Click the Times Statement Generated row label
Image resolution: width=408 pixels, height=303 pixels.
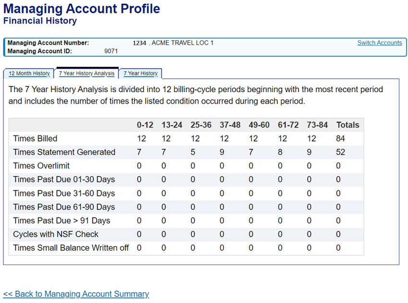point(64,152)
